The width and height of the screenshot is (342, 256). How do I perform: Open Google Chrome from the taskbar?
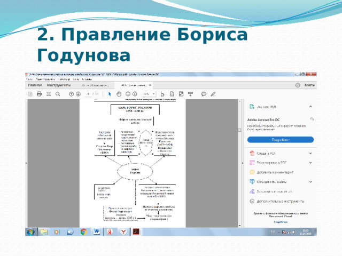click(83, 232)
